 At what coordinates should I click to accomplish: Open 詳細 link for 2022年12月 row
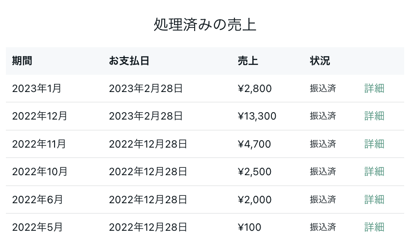[x=374, y=116]
